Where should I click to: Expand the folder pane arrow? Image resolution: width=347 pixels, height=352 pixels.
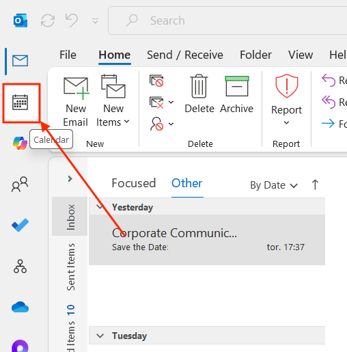70,178
